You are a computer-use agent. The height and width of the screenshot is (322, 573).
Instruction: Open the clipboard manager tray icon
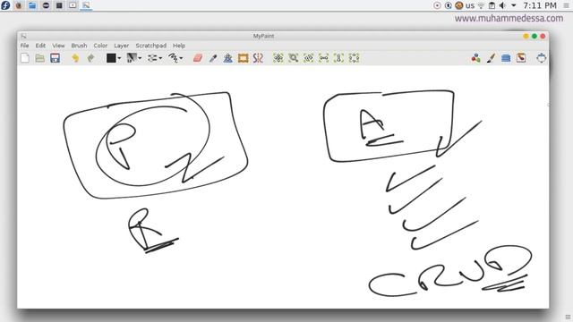coord(492,5)
